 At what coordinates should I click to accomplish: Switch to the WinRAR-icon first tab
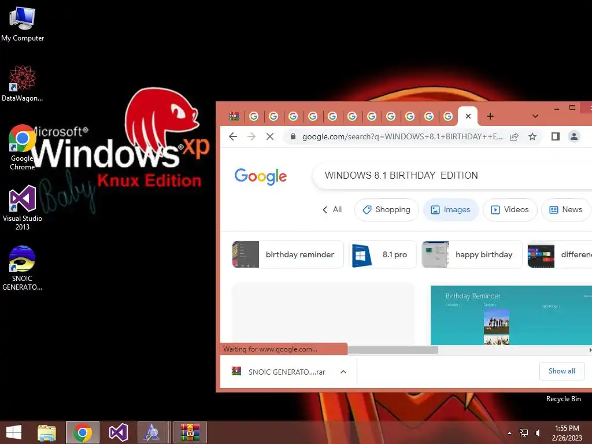click(234, 116)
